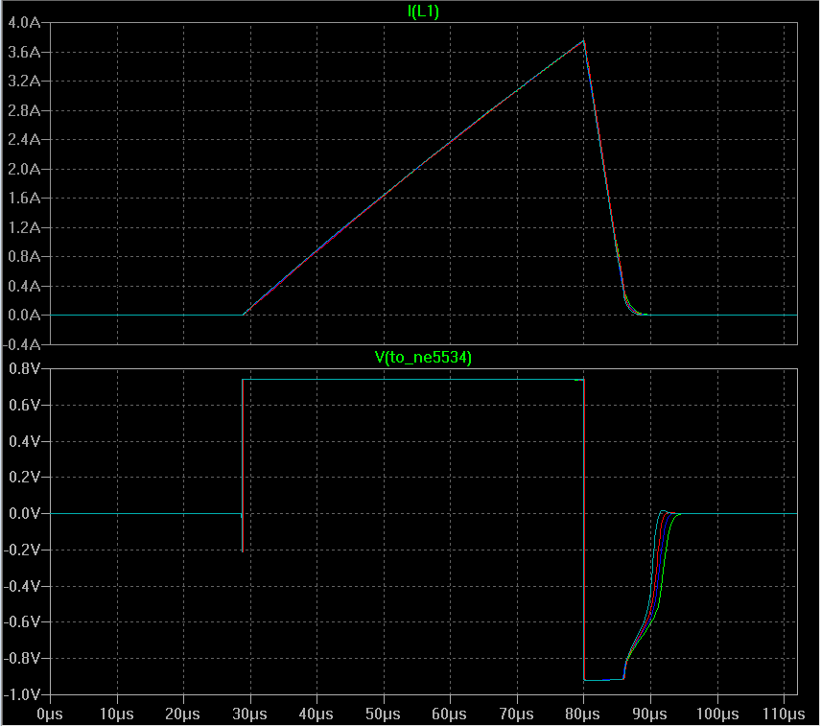Click the 2.4A axis label

click(x=24, y=140)
